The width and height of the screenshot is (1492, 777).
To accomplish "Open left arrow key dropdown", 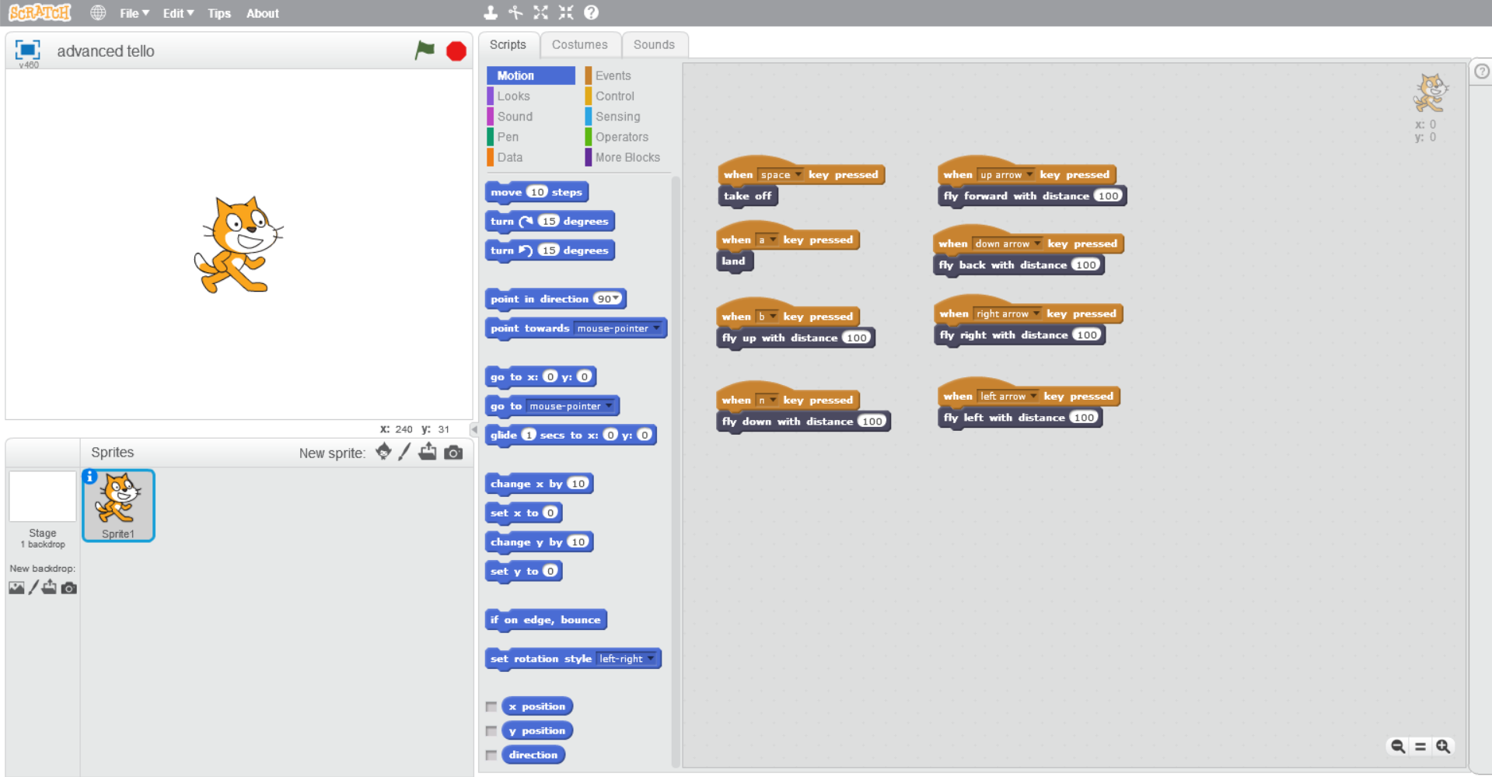I will point(1008,396).
